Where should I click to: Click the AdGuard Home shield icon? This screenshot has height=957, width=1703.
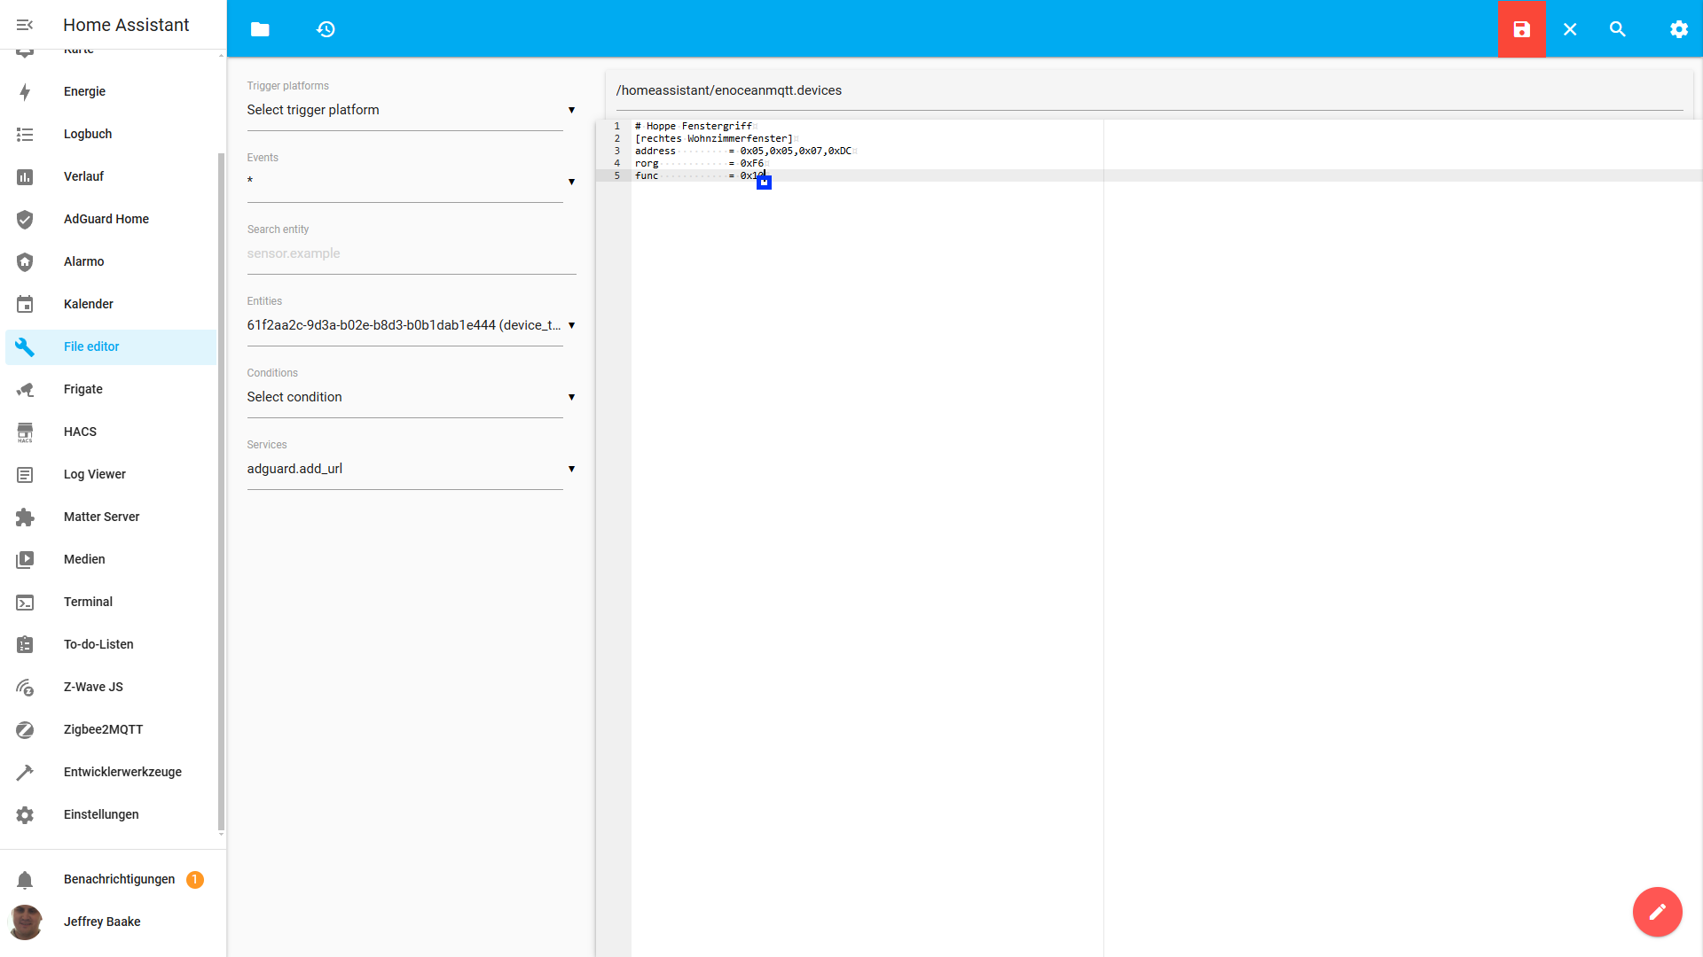(25, 219)
